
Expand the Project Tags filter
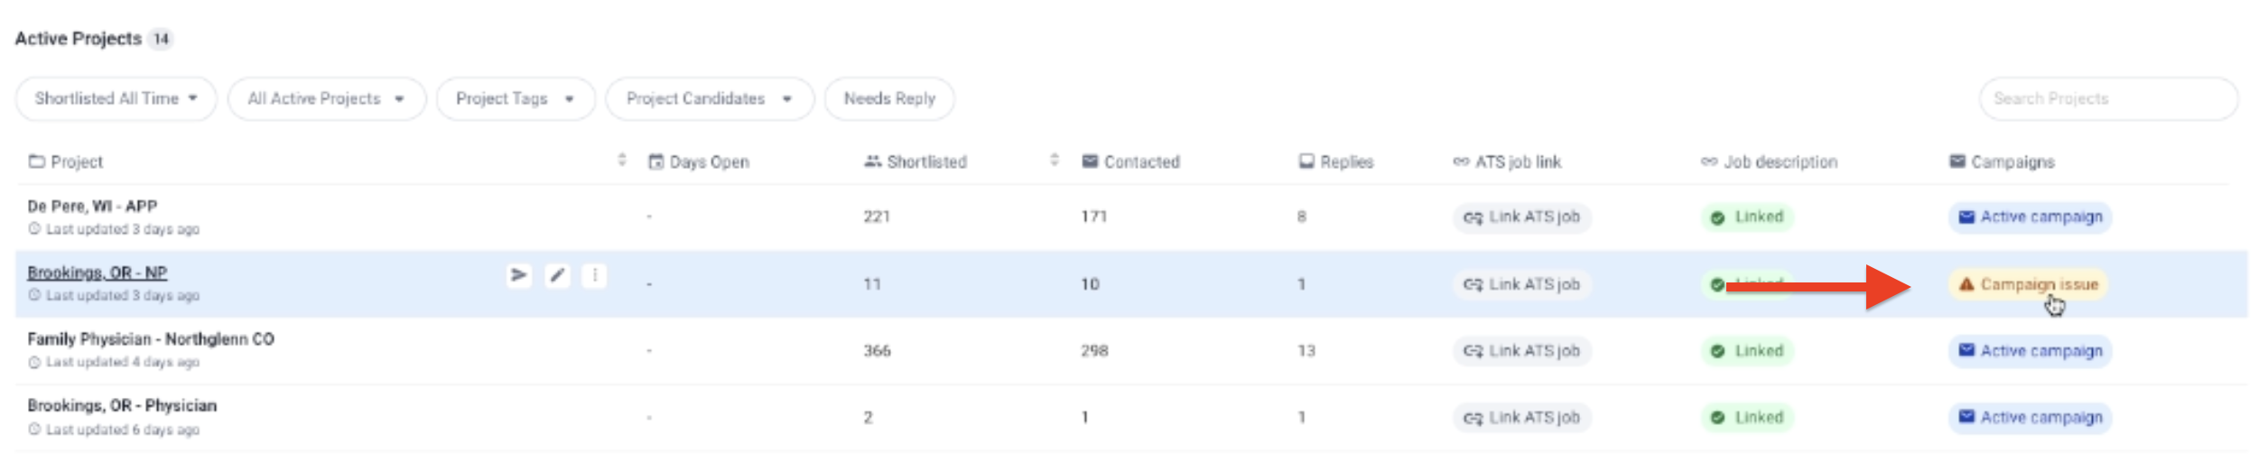[515, 98]
